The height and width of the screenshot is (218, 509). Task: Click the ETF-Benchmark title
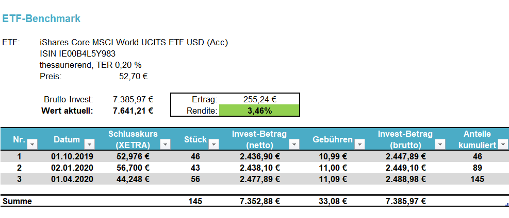click(41, 19)
